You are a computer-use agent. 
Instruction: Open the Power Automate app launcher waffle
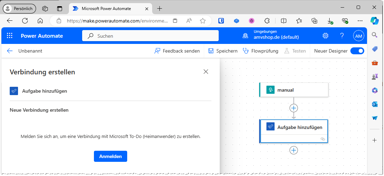[x=10, y=36]
